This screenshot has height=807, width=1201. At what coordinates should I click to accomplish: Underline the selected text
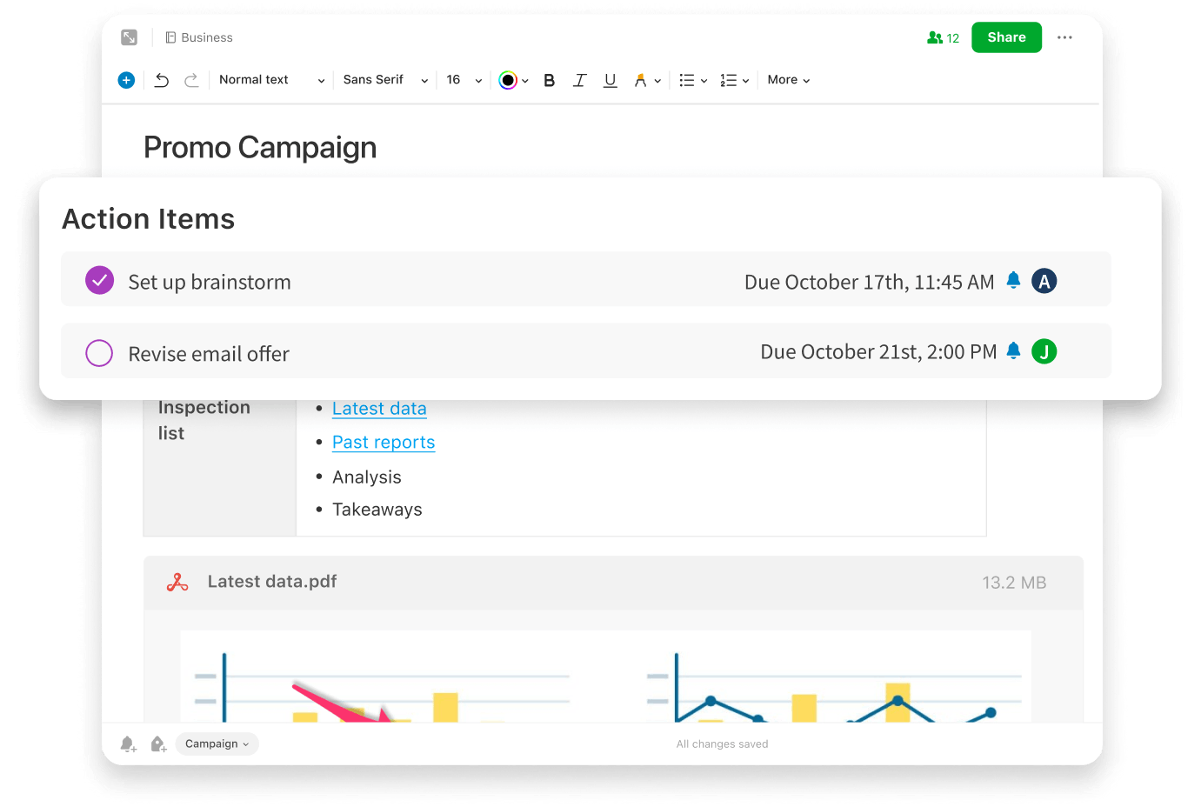(610, 80)
